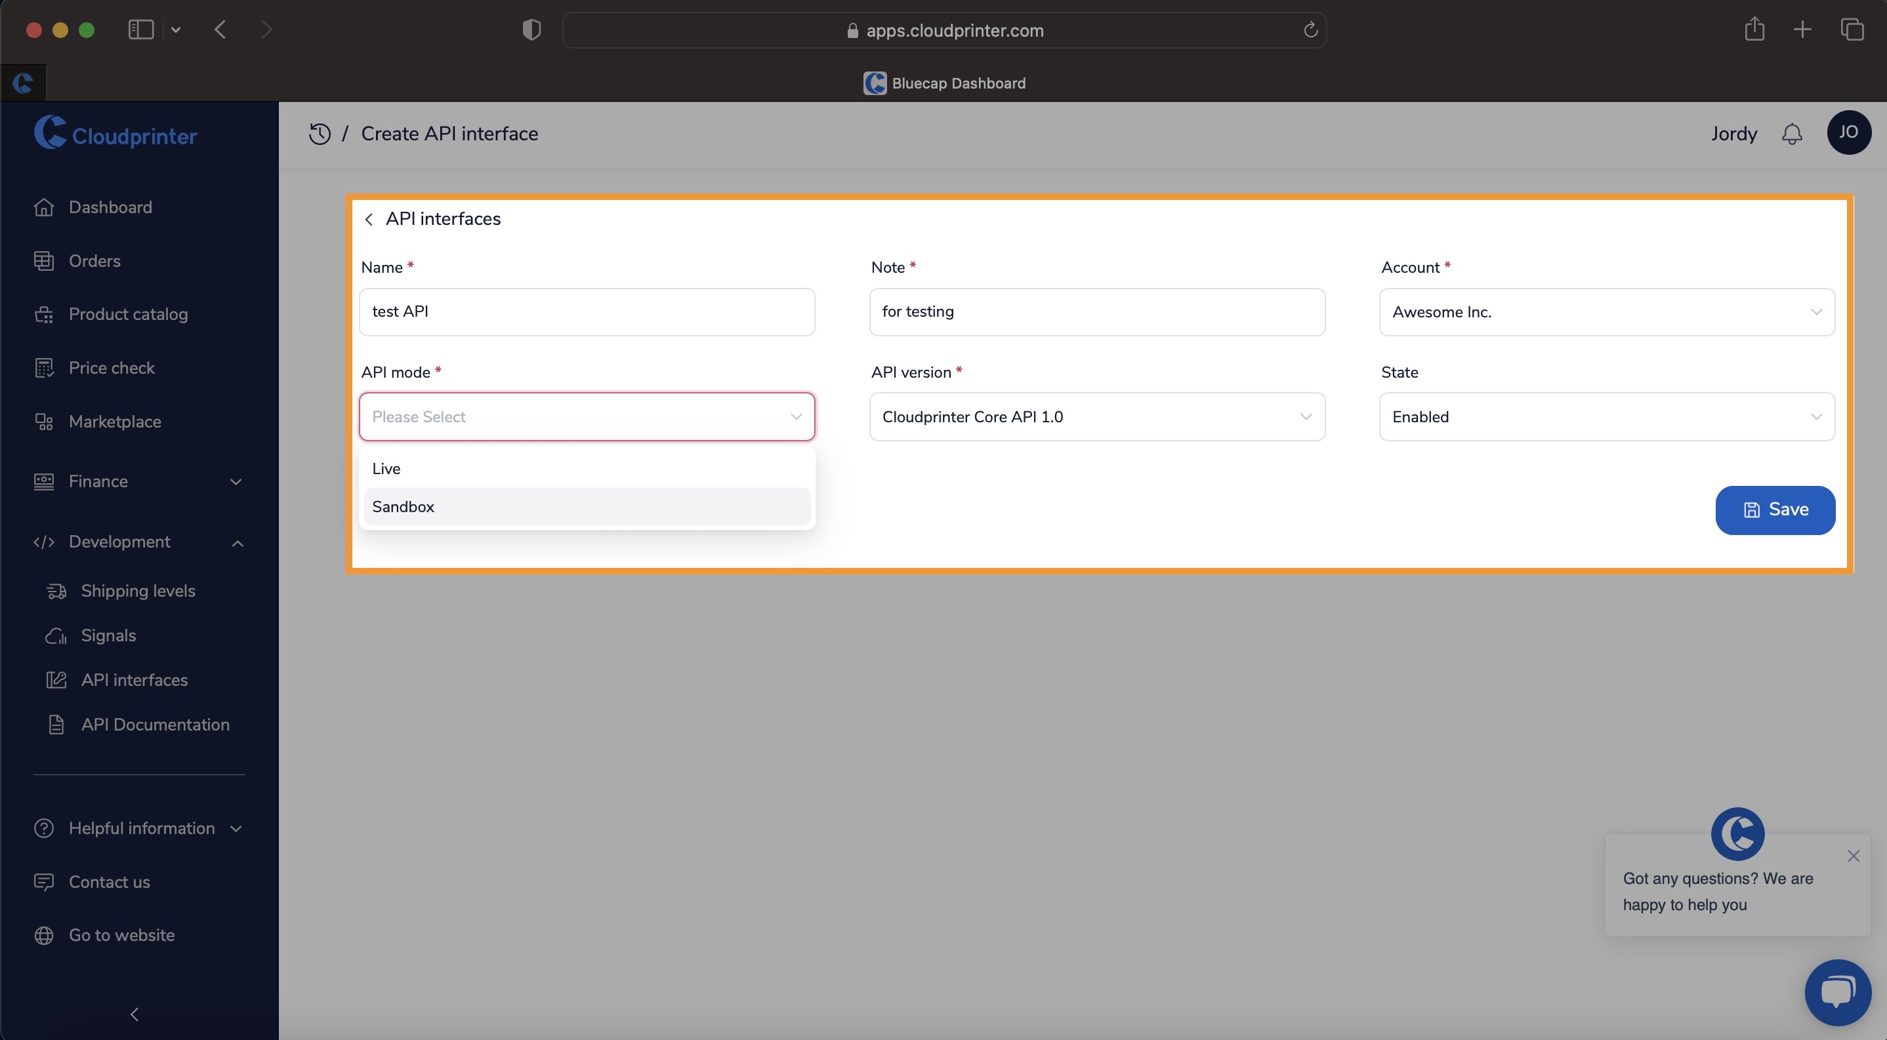Click the Jordy username text
Viewport: 1887px width, 1040px height.
pyautogui.click(x=1734, y=134)
